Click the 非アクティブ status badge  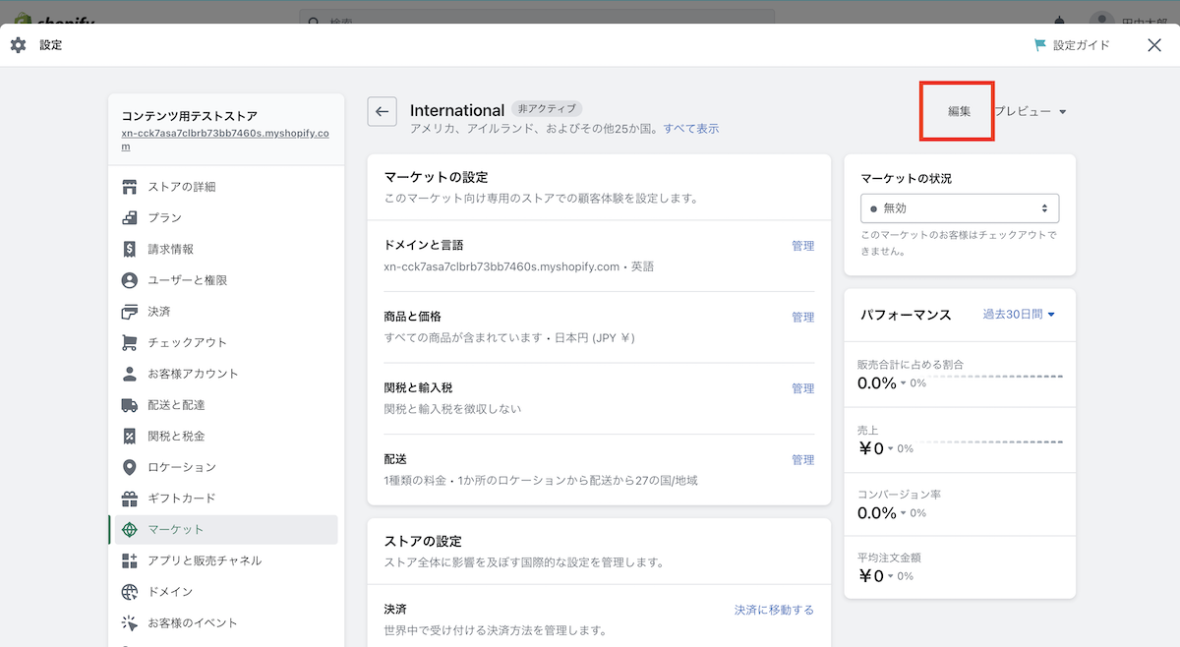[548, 109]
